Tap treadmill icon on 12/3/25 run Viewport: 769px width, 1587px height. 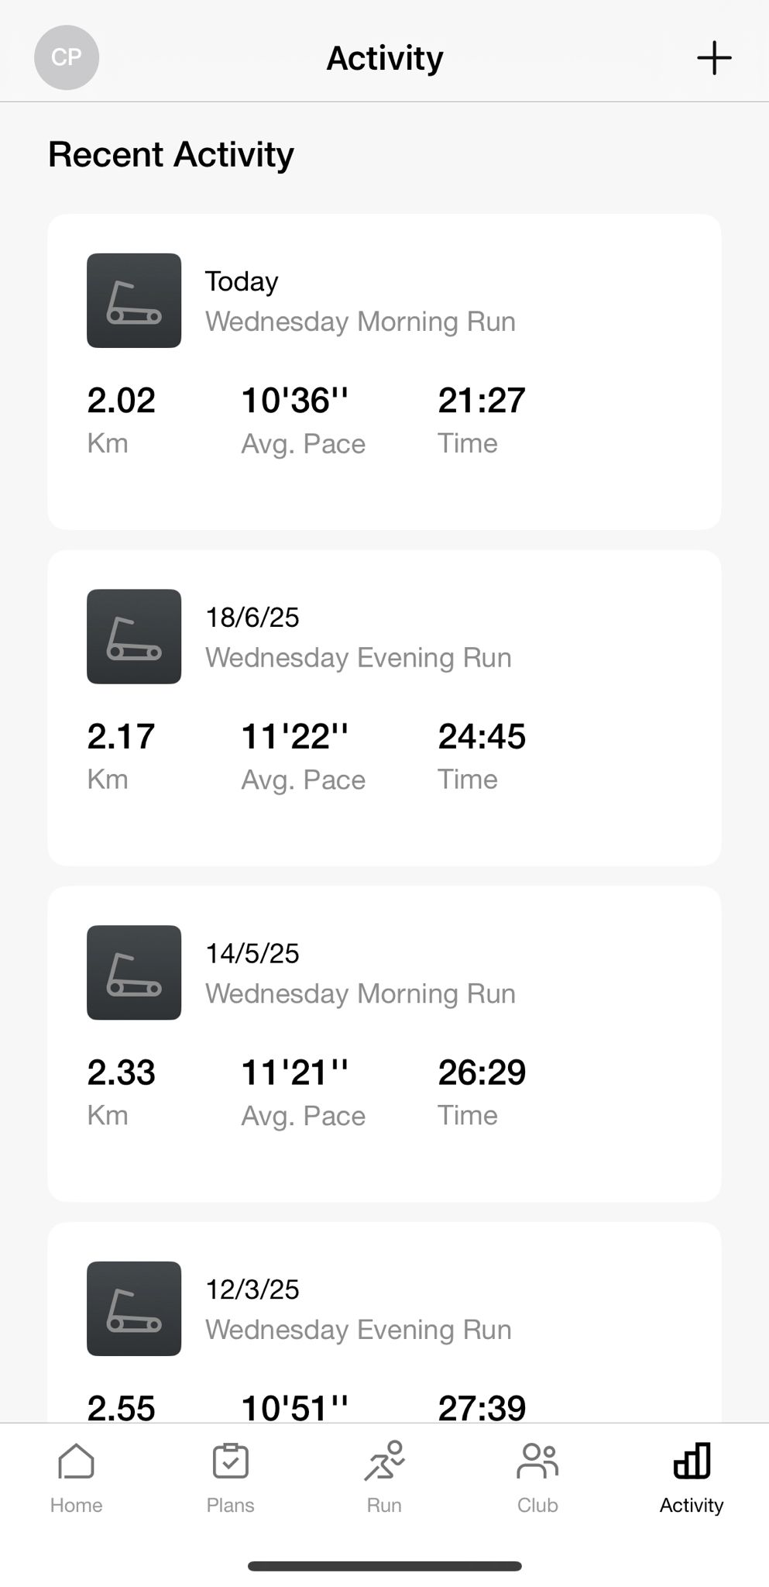click(134, 1309)
